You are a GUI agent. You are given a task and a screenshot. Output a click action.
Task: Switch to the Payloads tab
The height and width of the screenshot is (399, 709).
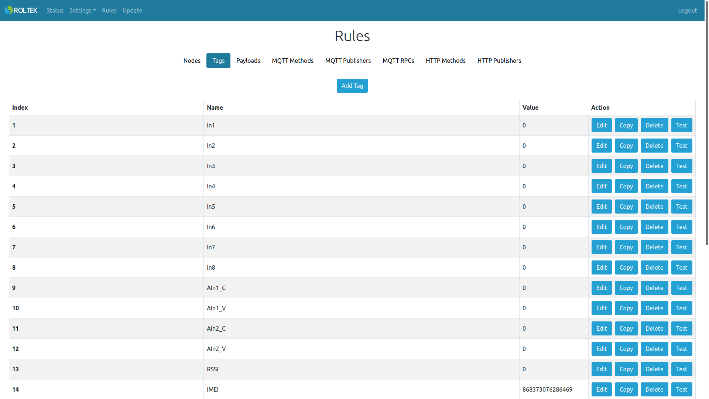coord(248,61)
